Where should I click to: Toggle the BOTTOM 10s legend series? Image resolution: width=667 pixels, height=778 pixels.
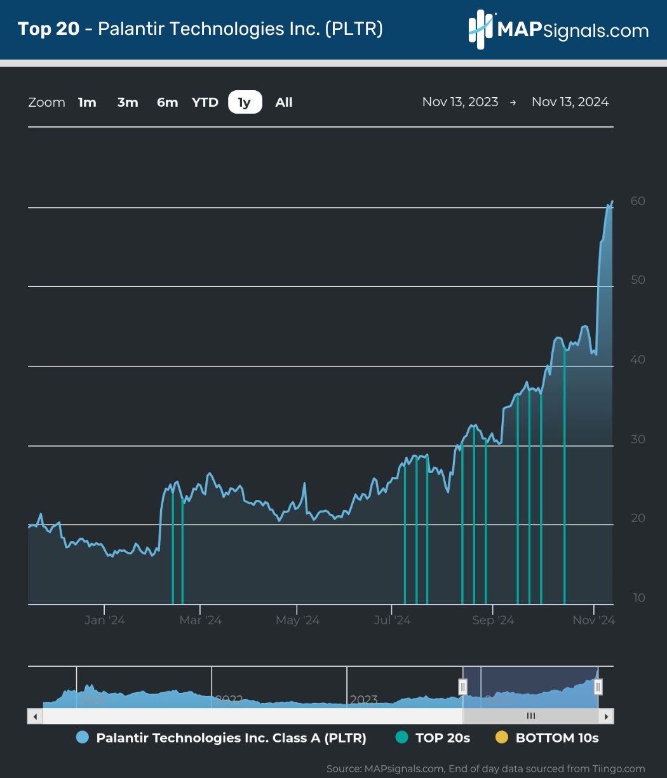(547, 738)
